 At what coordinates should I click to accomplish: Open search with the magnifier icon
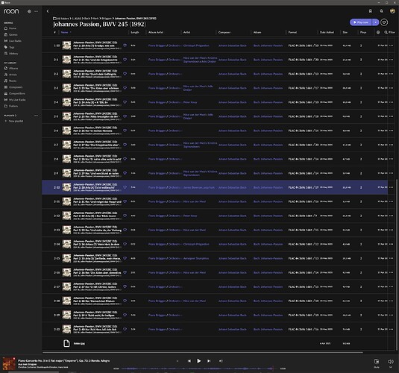[381, 11]
